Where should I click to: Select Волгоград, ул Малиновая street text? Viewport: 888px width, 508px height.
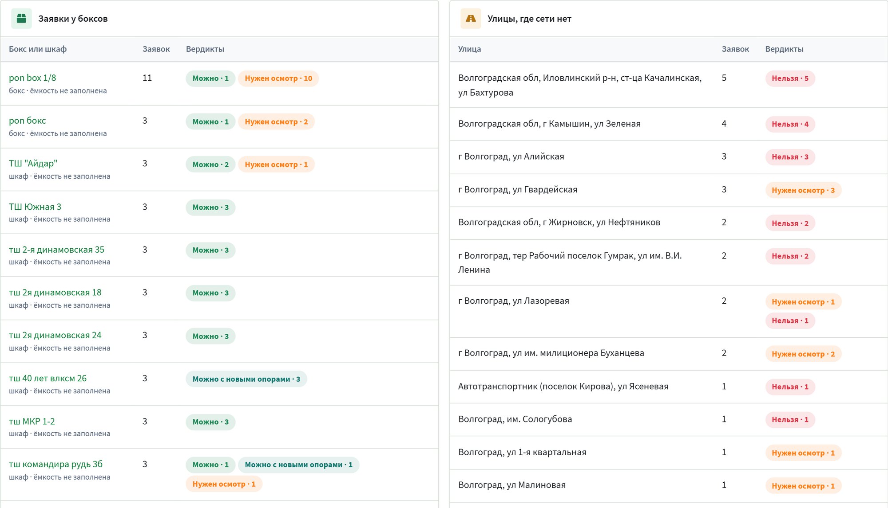coord(512,485)
